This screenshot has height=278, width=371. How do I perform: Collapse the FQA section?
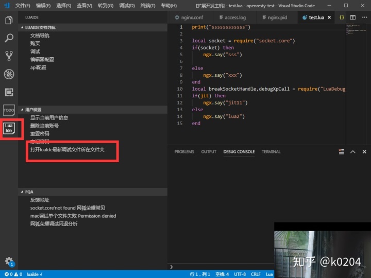coord(93,192)
